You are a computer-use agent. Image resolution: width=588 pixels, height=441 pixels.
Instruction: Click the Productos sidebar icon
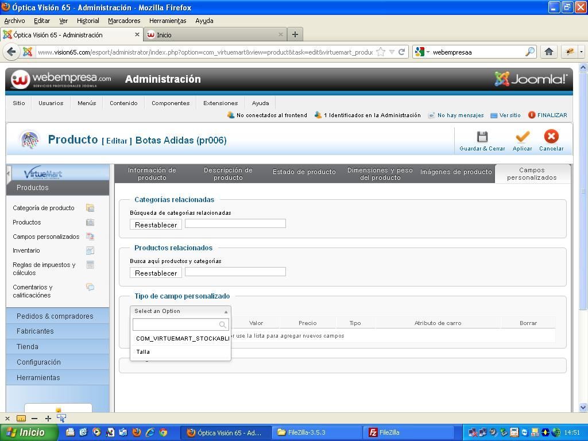[90, 222]
